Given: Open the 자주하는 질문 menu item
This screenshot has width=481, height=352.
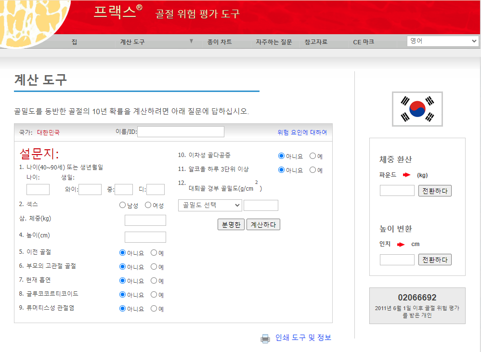Looking at the screenshot, I should pos(274,42).
